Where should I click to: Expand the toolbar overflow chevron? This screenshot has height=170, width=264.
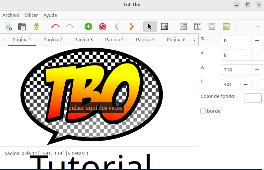(258, 26)
